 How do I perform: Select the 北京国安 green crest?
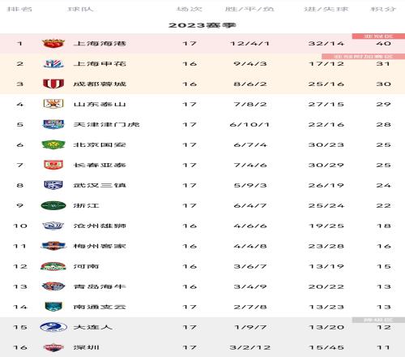pos(53,144)
